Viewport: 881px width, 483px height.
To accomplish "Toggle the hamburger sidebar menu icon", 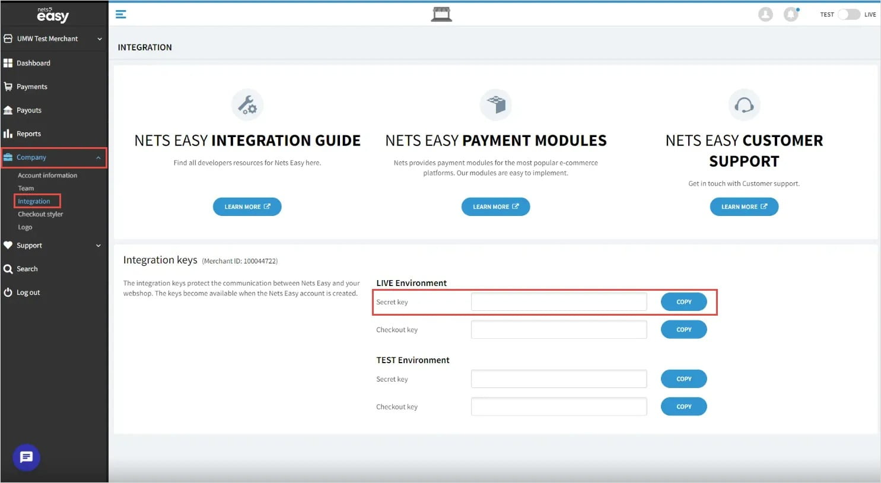I will click(x=121, y=14).
